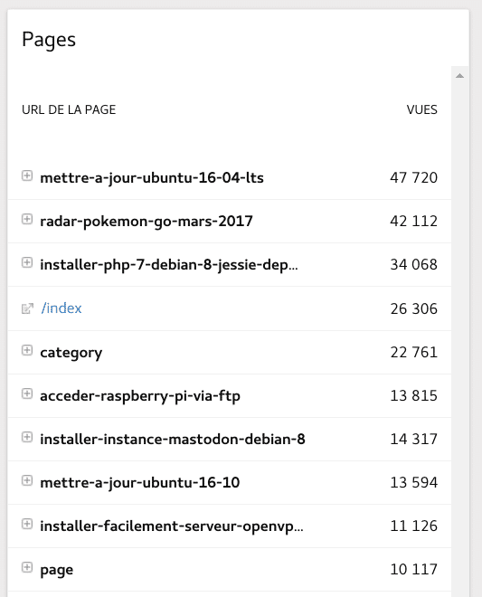This screenshot has width=482, height=597.
Task: Click scrollbar up arrow
Action: 460,75
